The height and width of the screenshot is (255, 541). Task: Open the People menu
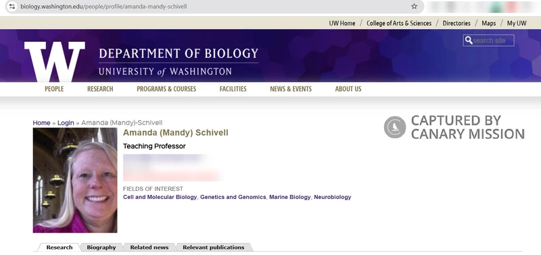54,89
